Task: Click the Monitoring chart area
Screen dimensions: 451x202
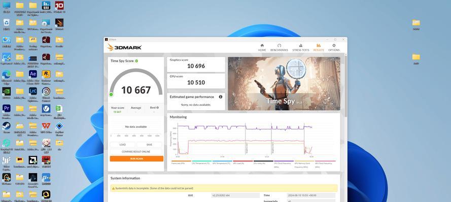Action: pos(245,139)
